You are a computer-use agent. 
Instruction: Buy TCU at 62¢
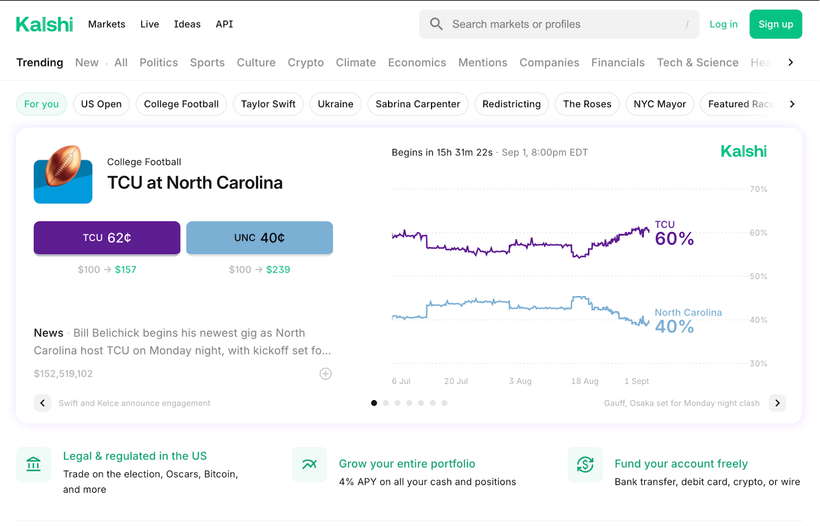click(107, 238)
